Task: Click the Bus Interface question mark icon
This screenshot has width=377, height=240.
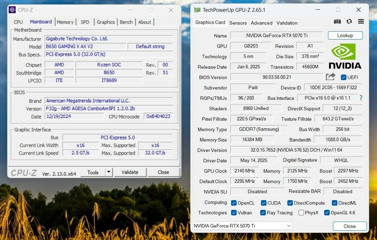Action: click(x=361, y=98)
